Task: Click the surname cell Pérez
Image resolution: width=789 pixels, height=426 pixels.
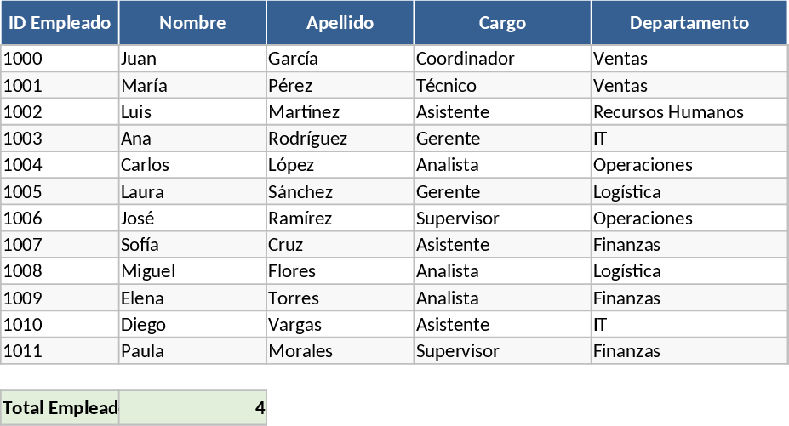Action: [x=340, y=86]
